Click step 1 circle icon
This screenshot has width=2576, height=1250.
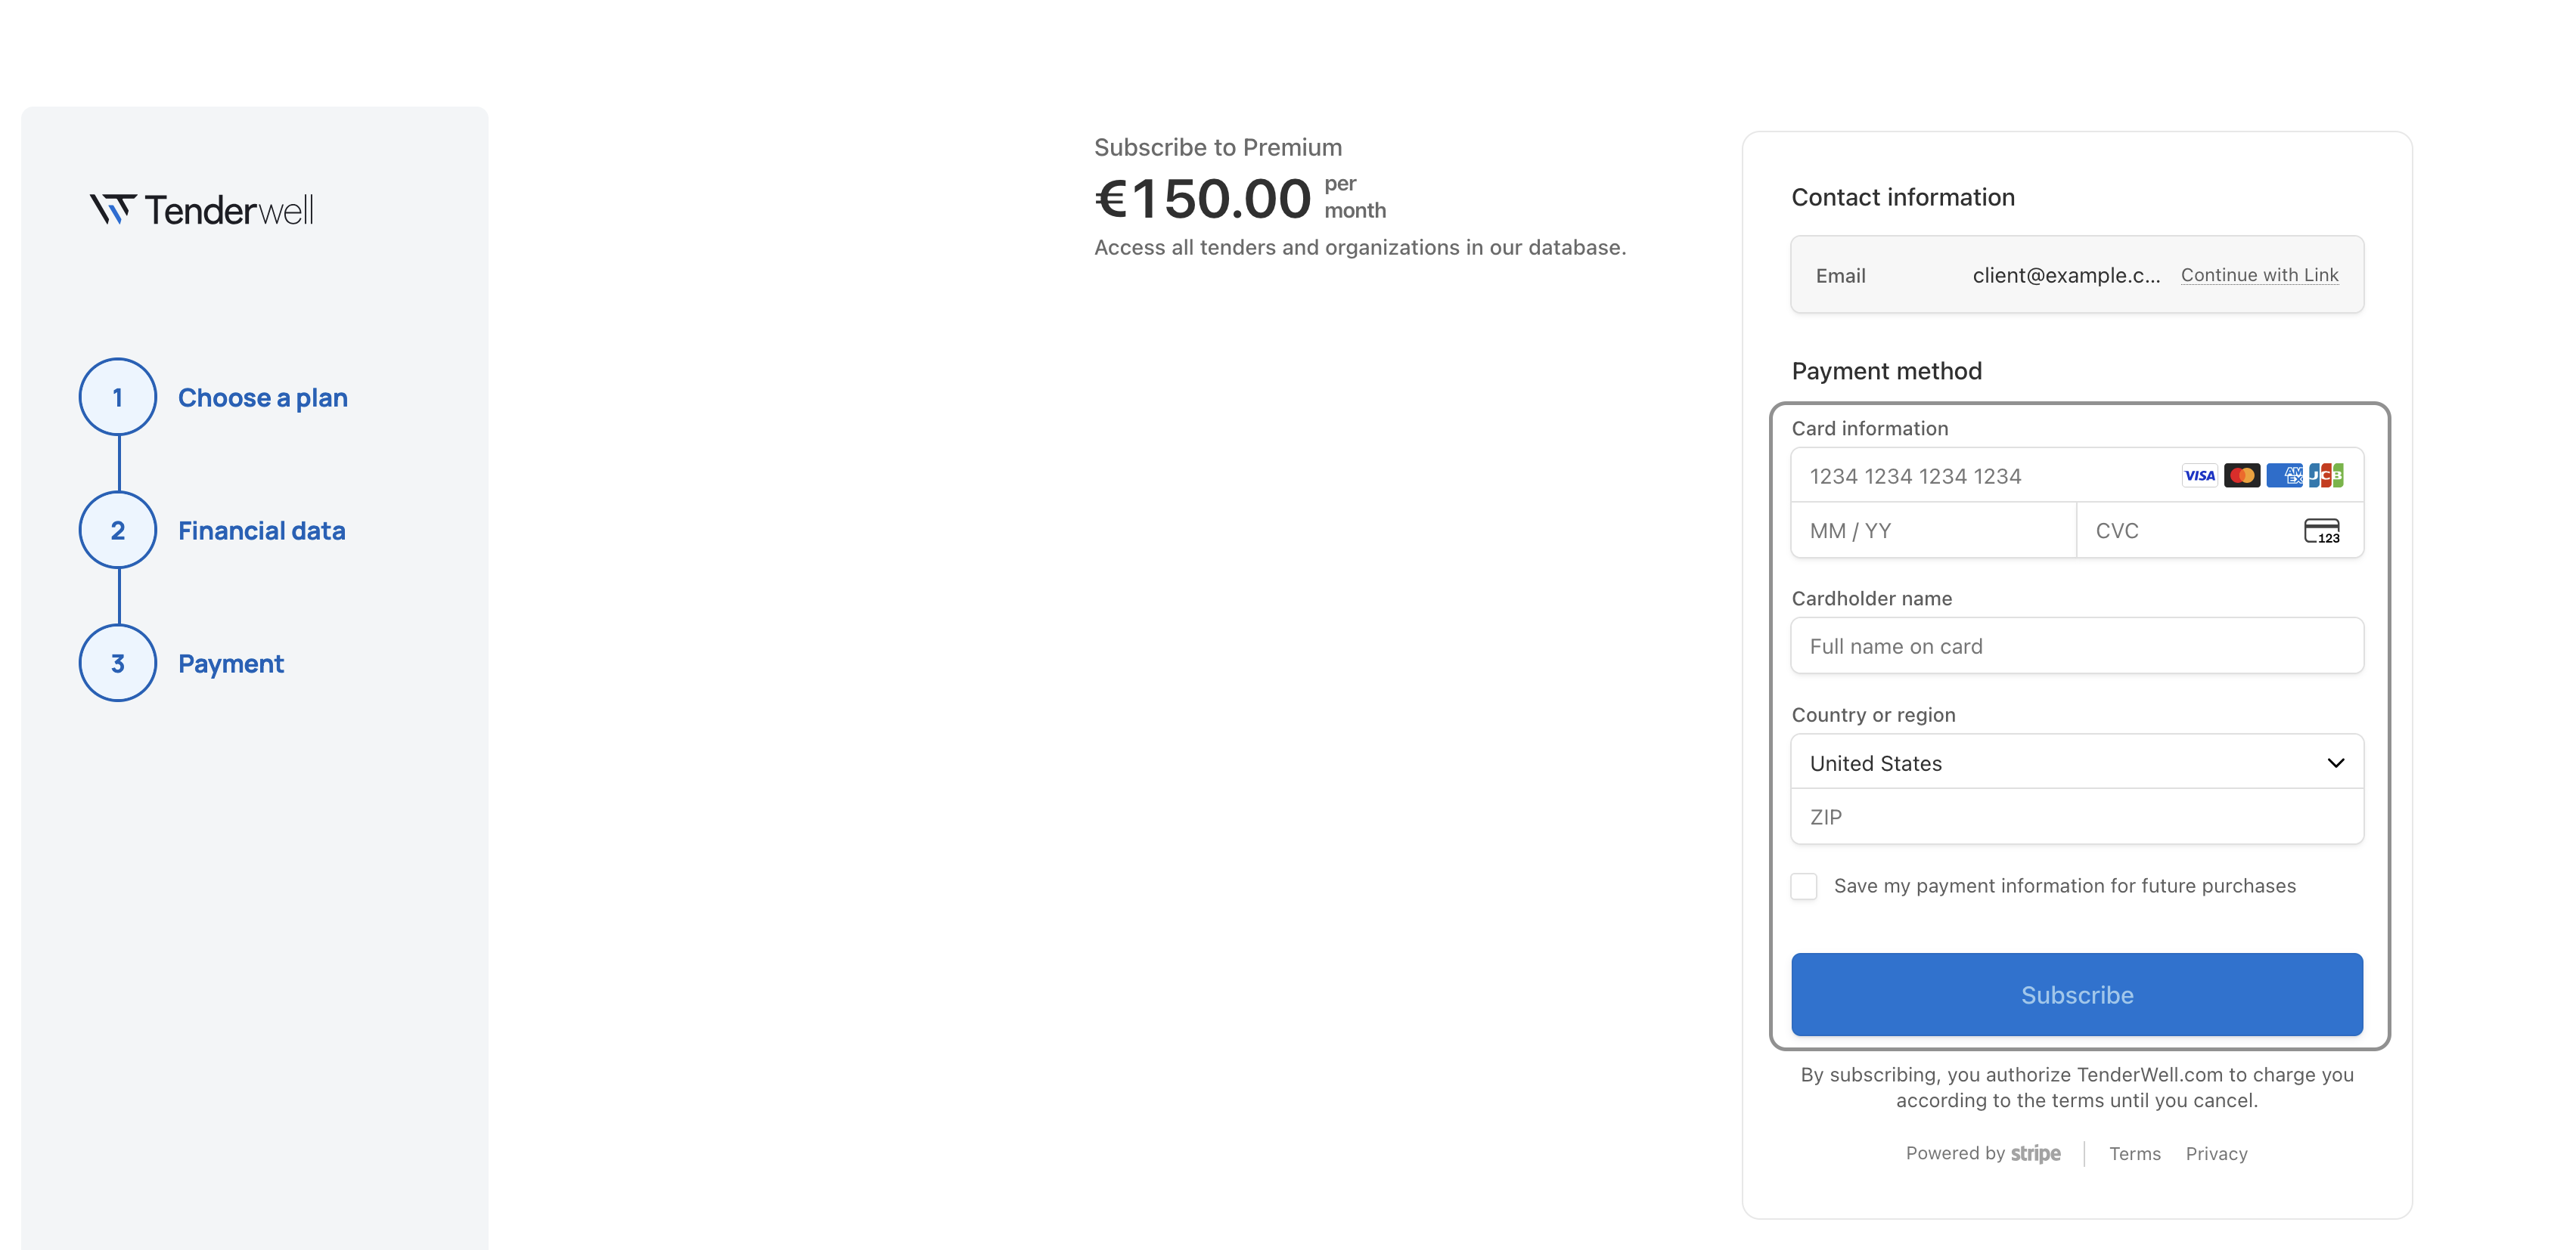(118, 397)
